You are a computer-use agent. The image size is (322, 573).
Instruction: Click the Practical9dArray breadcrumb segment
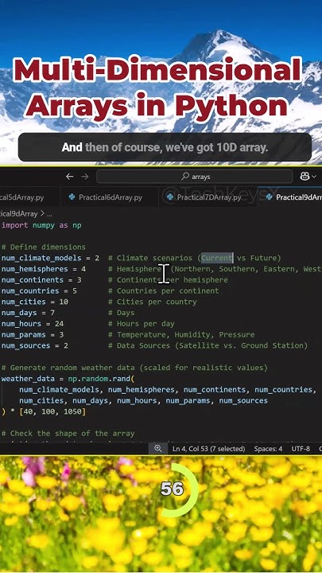(x=18, y=213)
